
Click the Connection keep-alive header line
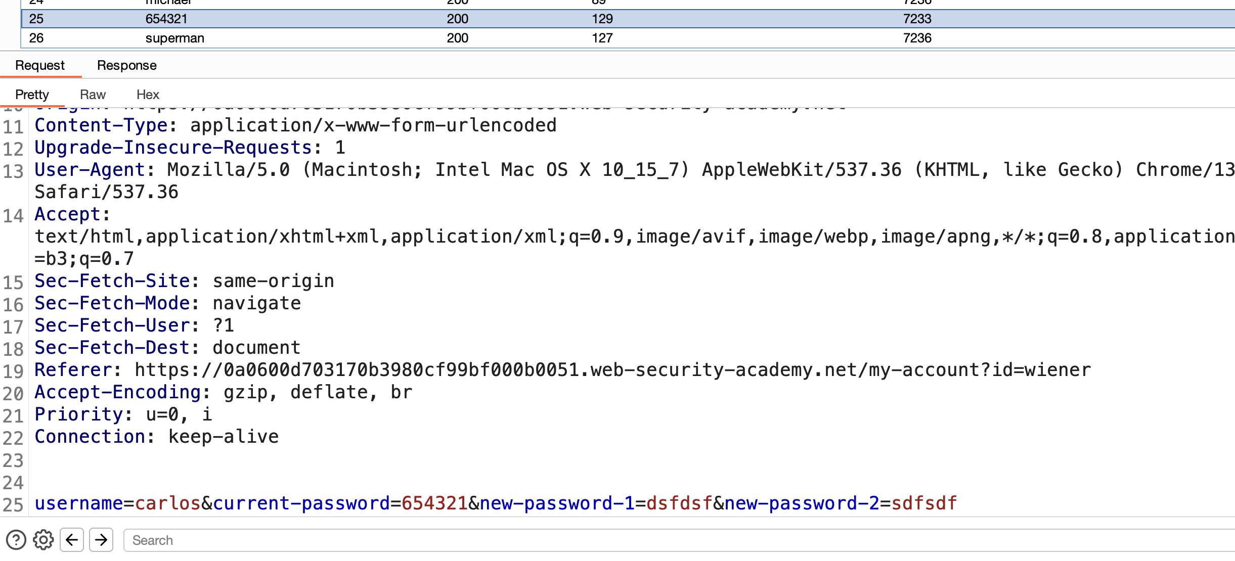coord(157,437)
